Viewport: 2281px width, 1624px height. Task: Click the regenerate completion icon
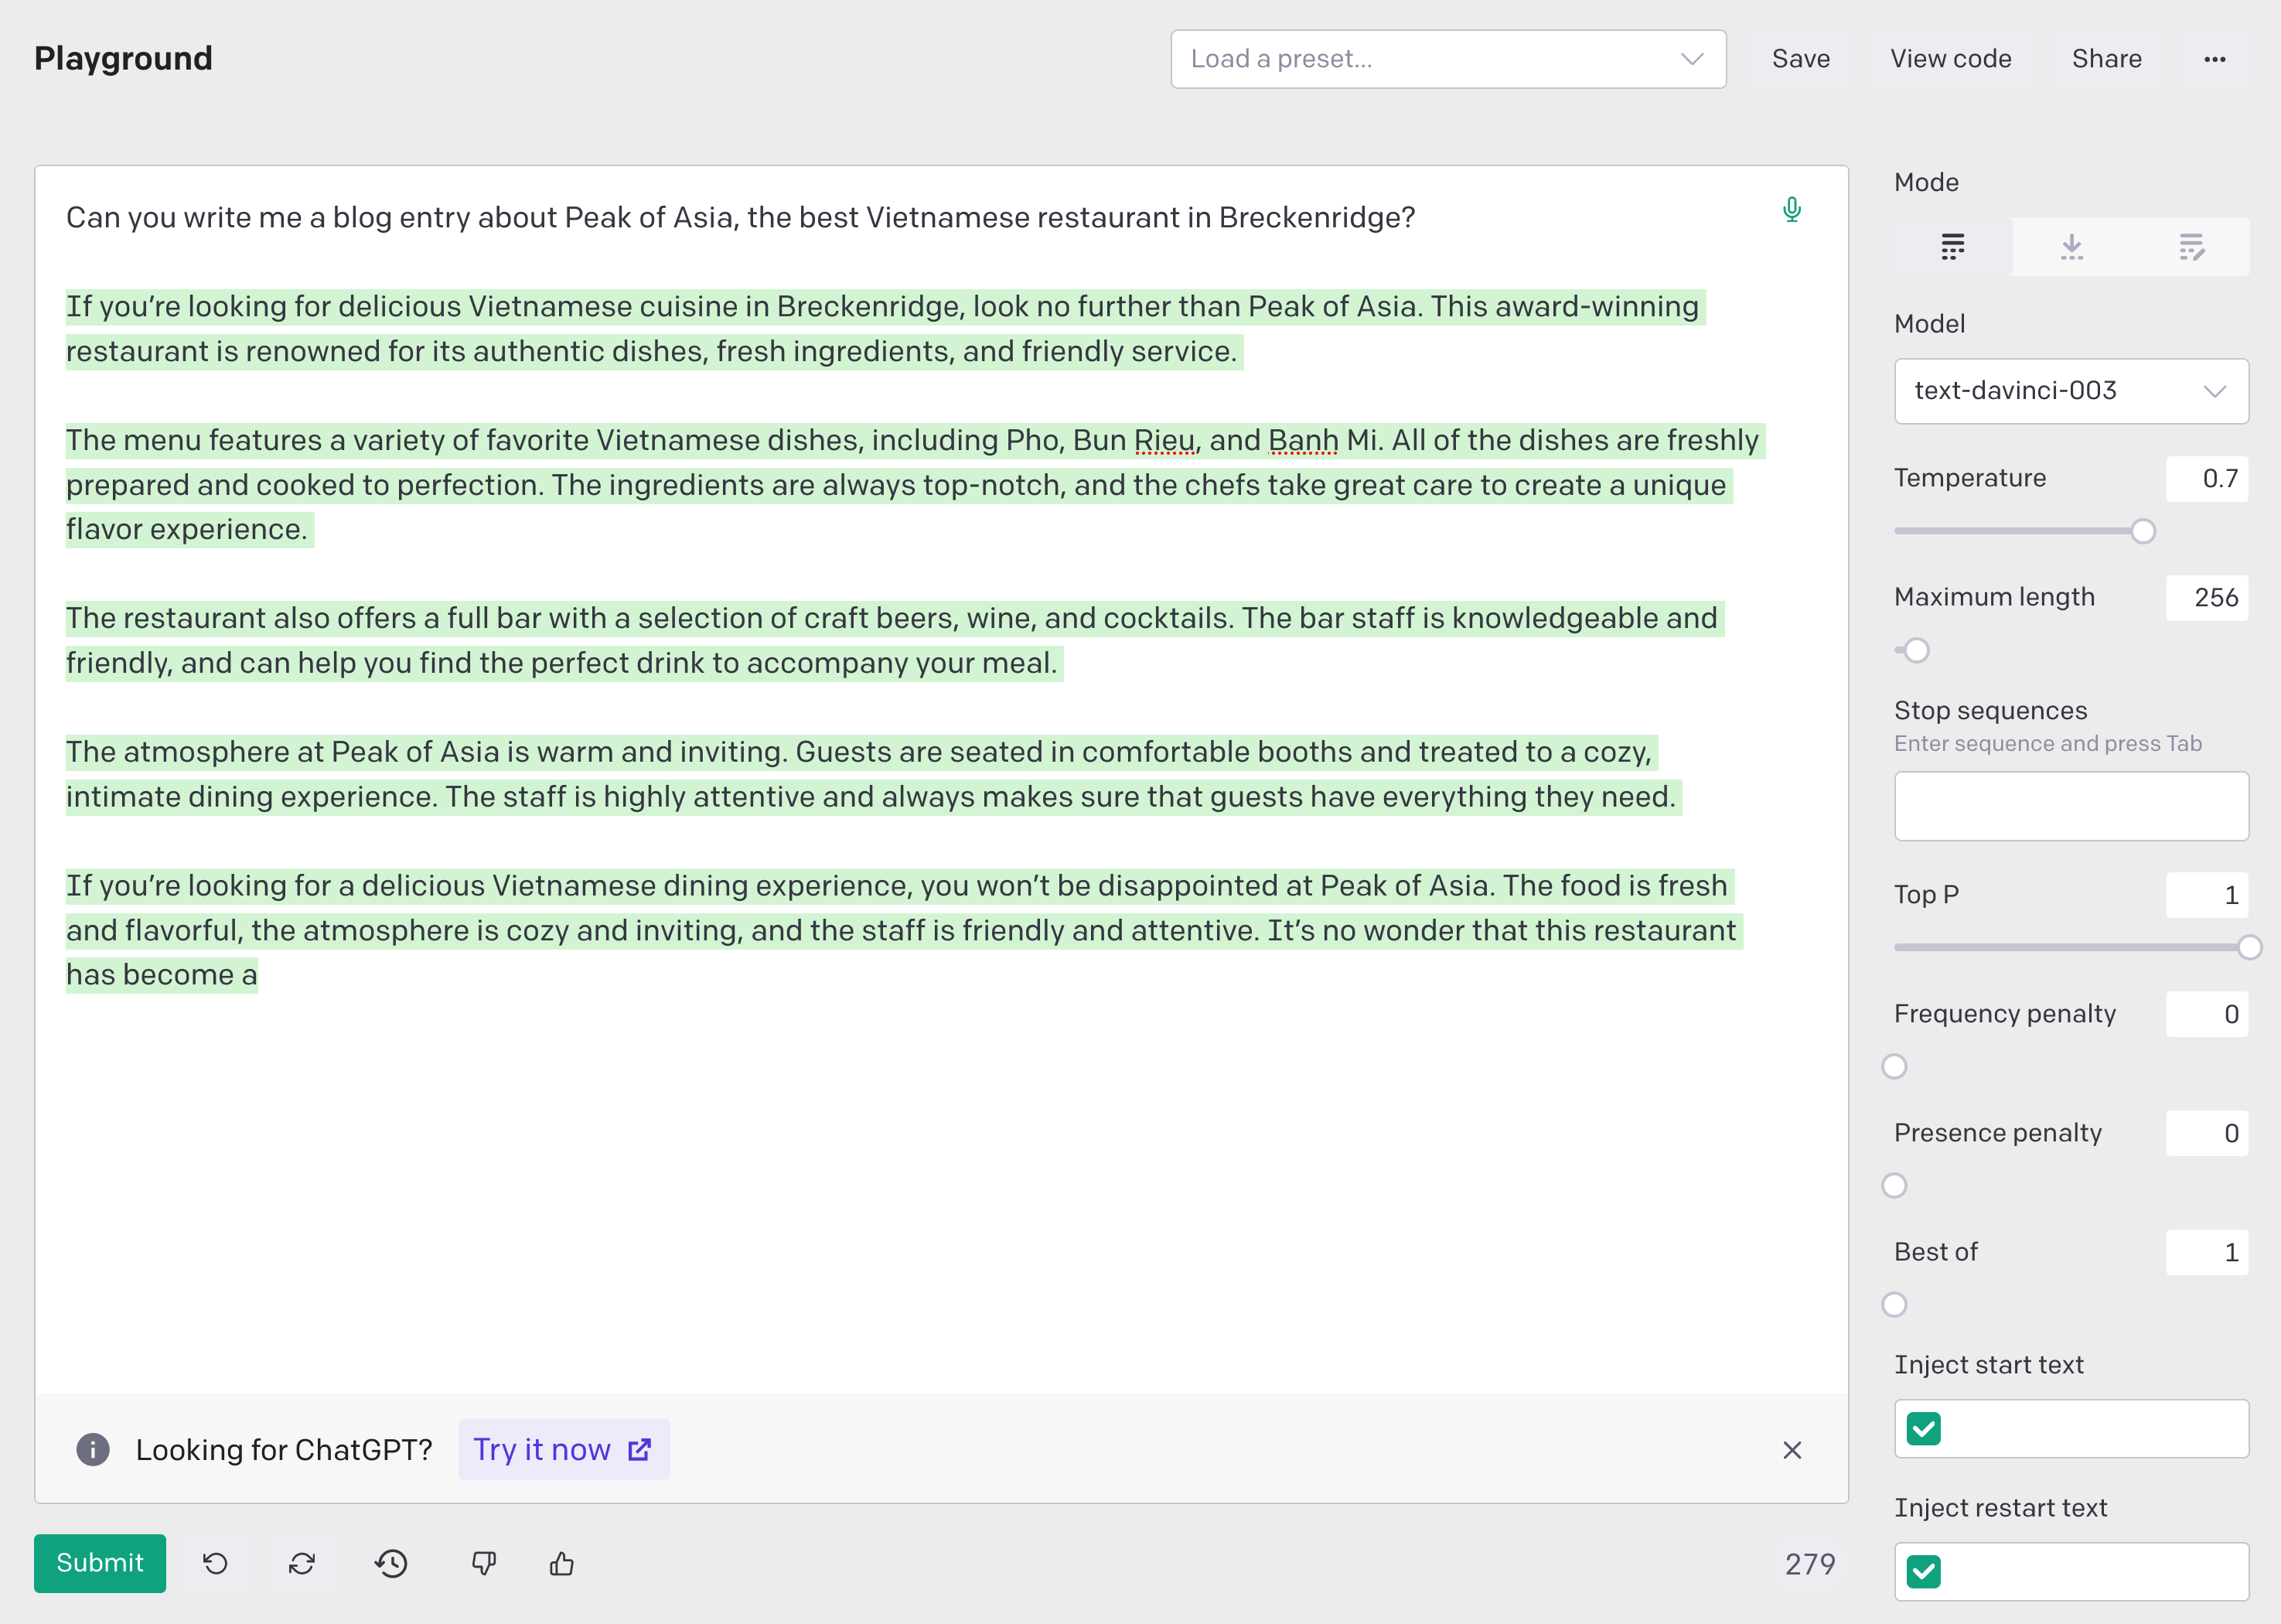tap(302, 1563)
